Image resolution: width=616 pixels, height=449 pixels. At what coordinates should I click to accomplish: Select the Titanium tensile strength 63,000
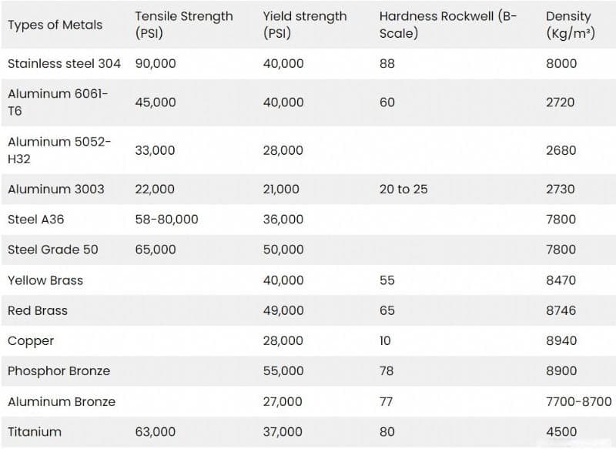click(156, 432)
